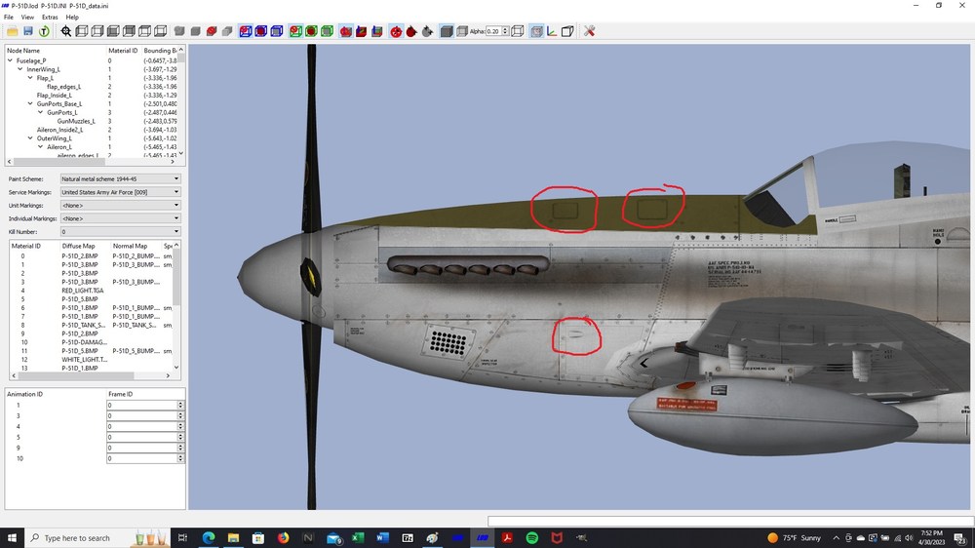Screen dimensions: 975x548
Task: Select the GunPorts_Base_L node
Action: pyautogui.click(x=59, y=104)
